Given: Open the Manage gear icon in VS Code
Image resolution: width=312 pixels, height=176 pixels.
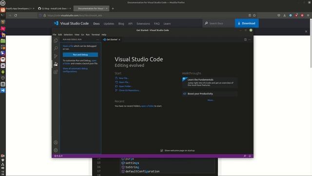Looking at the screenshot, I should (x=56, y=150).
